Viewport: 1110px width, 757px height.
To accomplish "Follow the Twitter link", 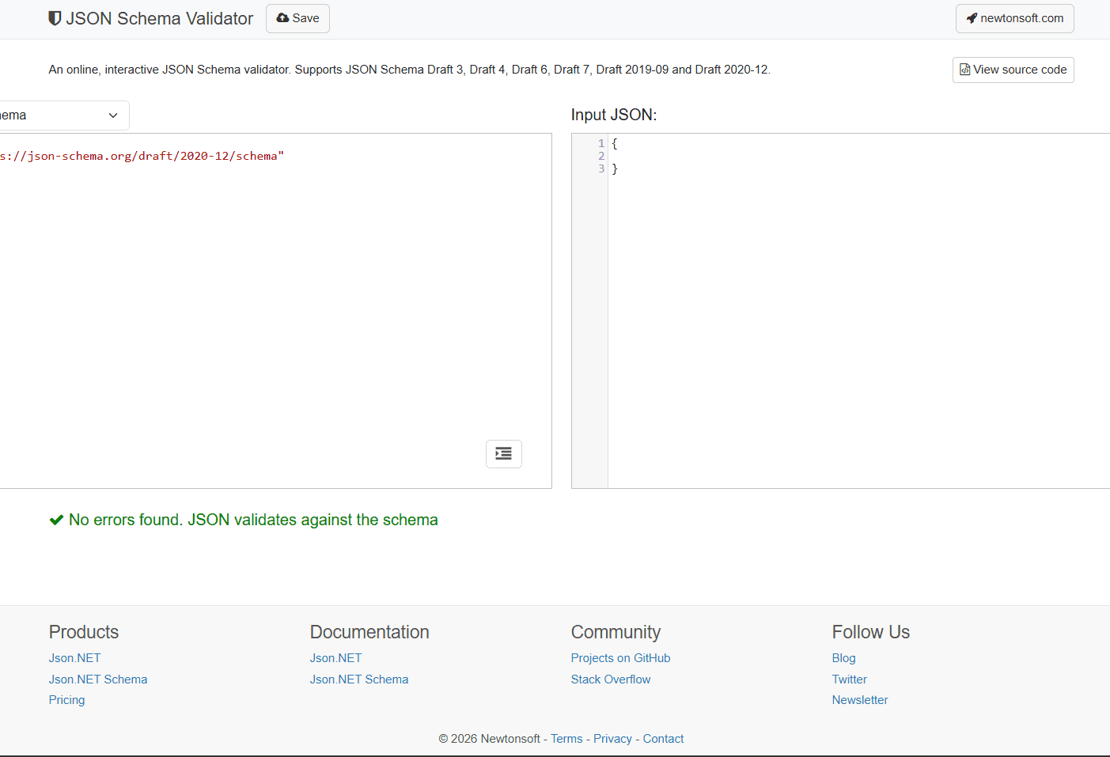I will [x=849, y=679].
